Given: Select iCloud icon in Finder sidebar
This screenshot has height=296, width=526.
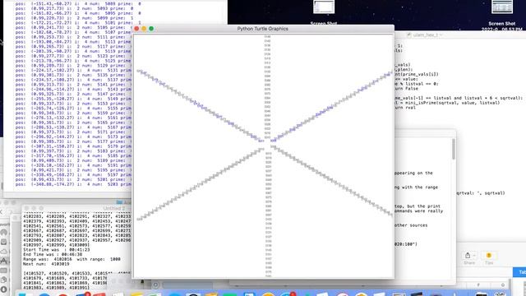Looking at the screenshot, I should [3, 252].
